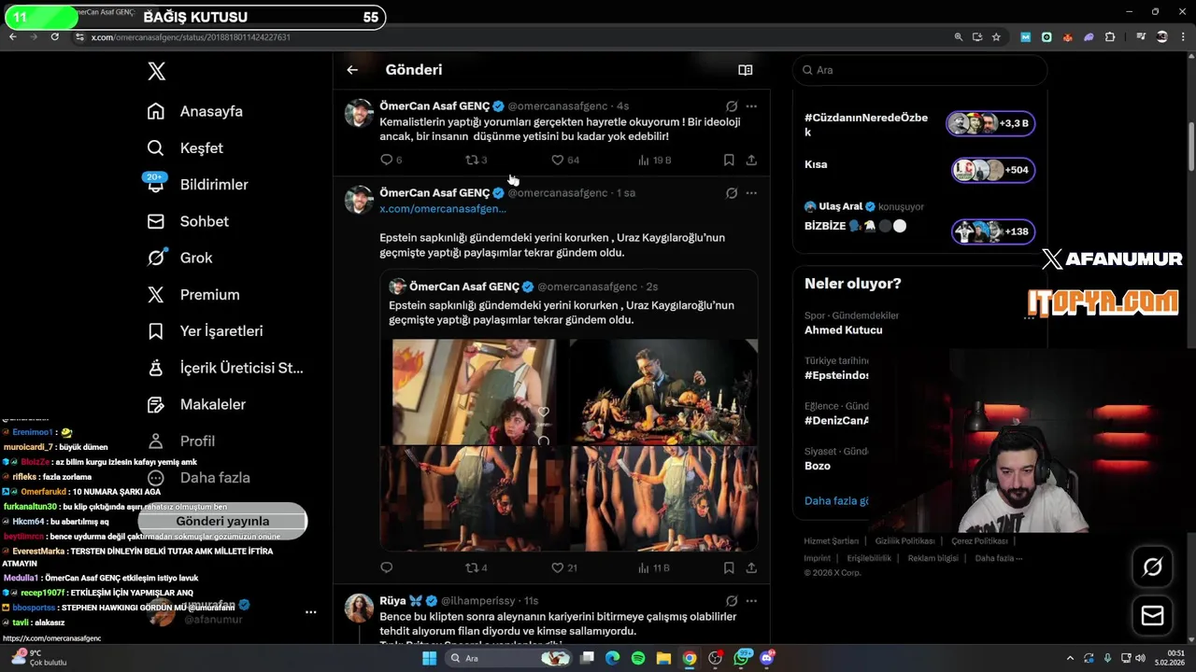Open Grok from the sidebar
Screen dimensions: 1196x672
click(179, 258)
